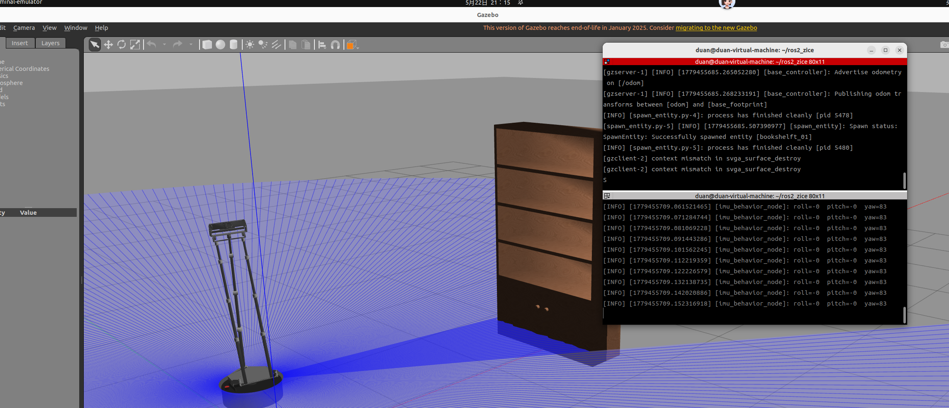Screen dimensions: 949x408
Task: Select the Translate mode tool
Action: pyautogui.click(x=108, y=45)
